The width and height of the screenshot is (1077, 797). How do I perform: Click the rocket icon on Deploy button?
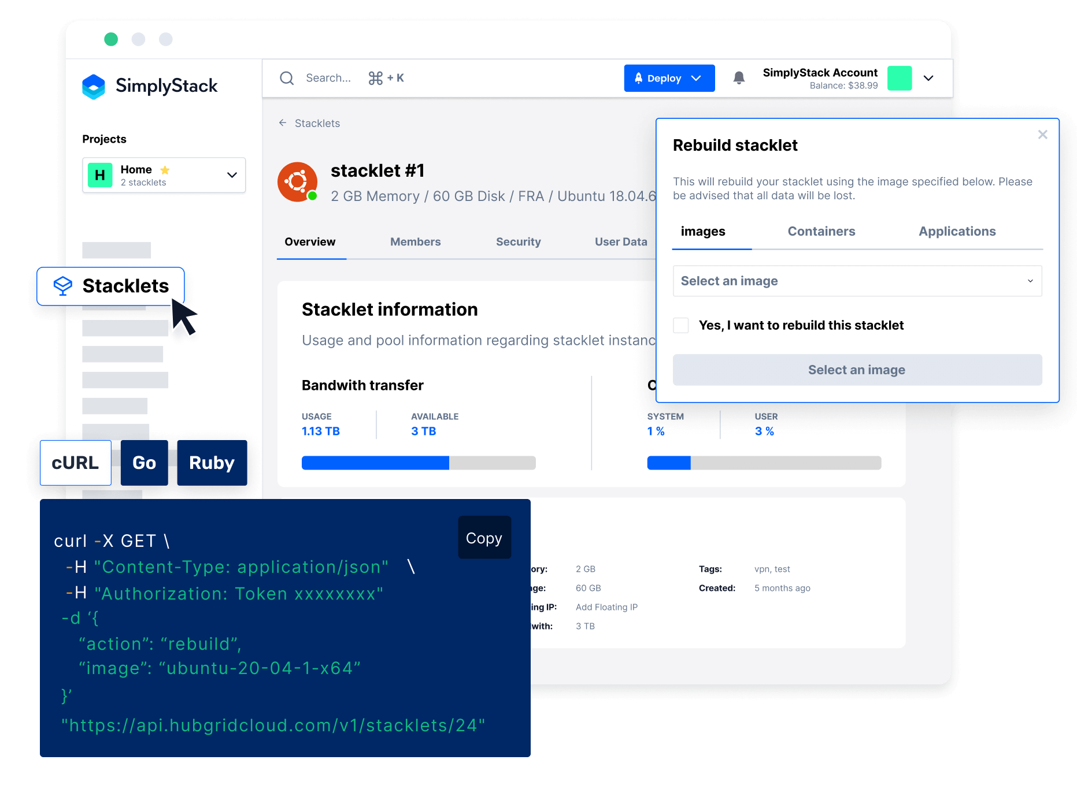point(638,78)
